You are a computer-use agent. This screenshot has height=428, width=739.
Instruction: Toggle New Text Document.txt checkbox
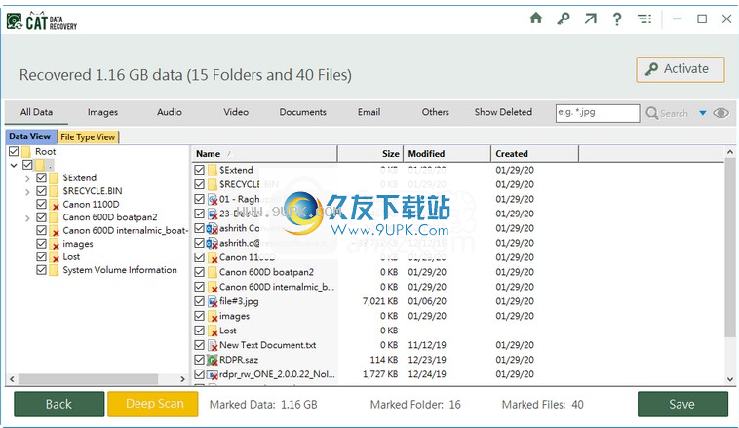pyautogui.click(x=199, y=345)
